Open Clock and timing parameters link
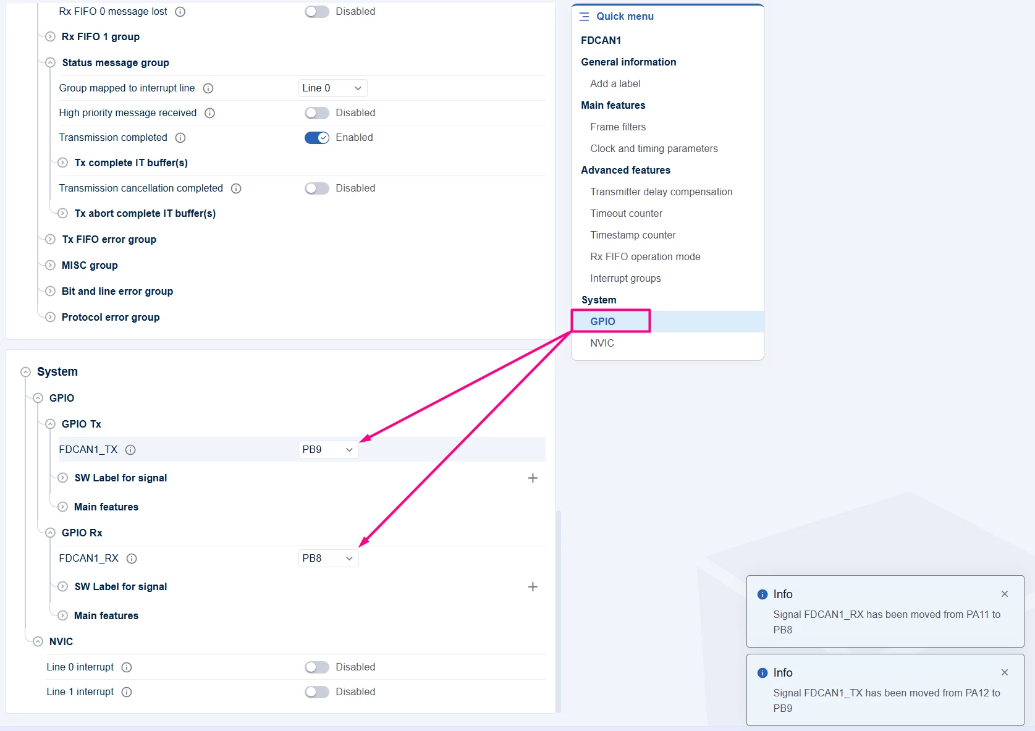The image size is (1035, 731). (654, 149)
